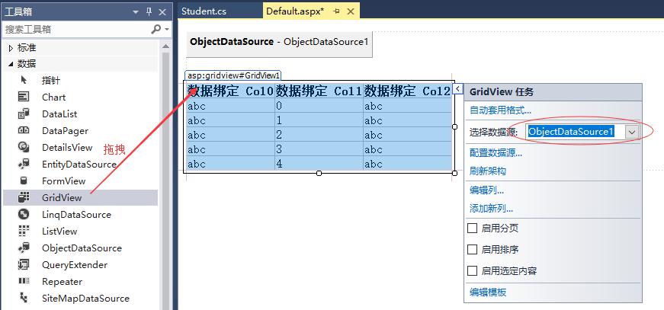
Task: Click the DataList control icon
Action: (24, 114)
